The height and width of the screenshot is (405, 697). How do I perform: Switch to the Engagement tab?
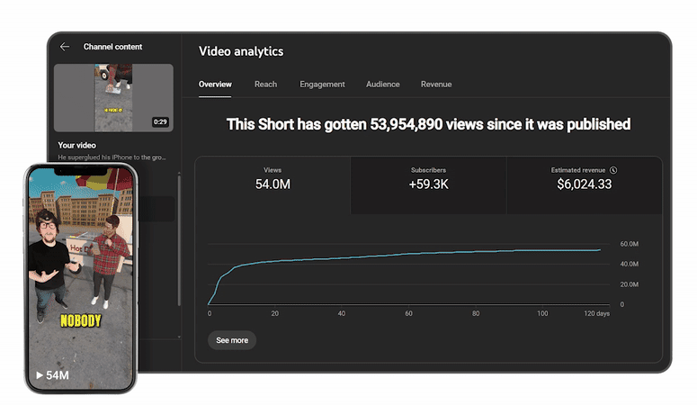(x=322, y=84)
